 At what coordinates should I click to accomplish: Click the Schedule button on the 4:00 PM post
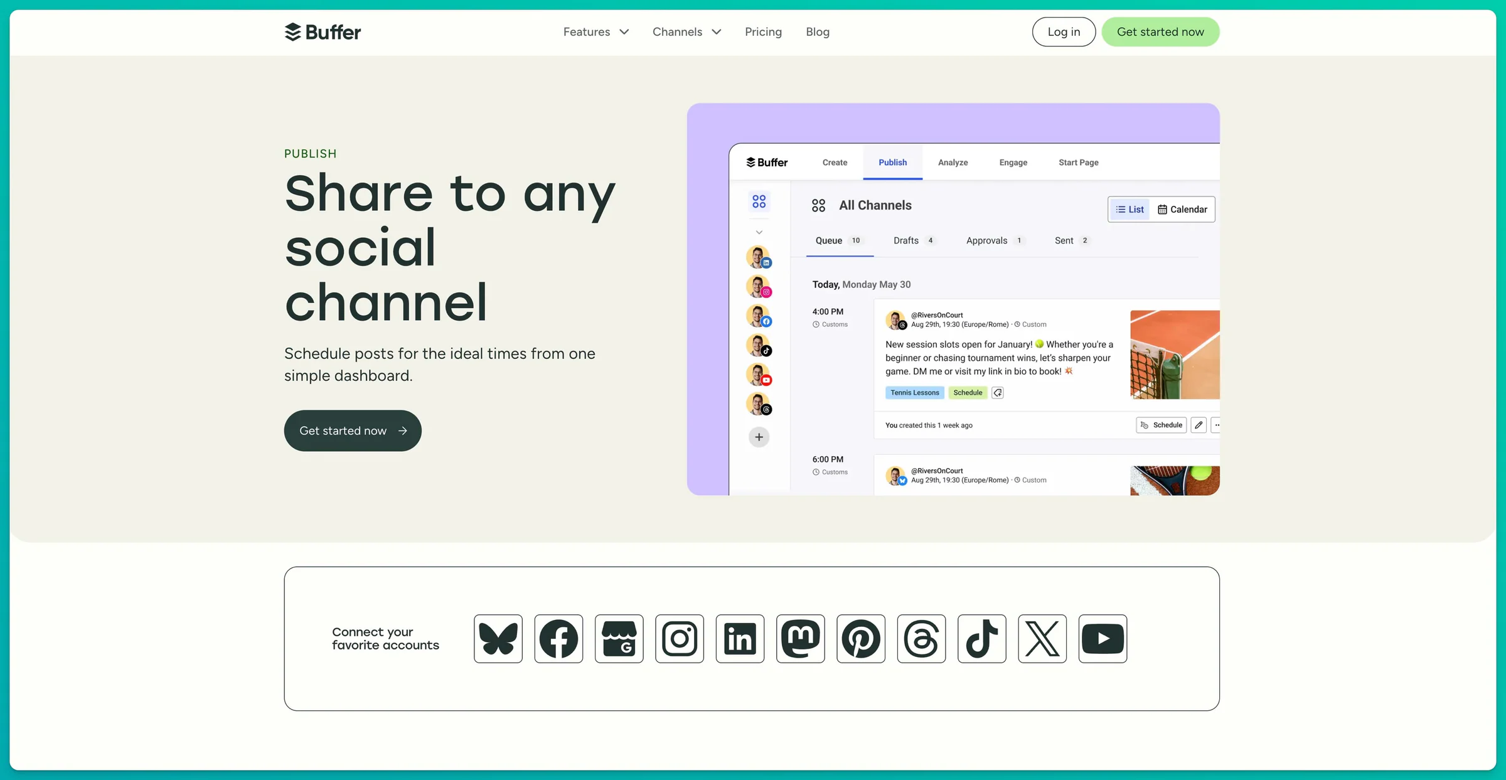1161,425
